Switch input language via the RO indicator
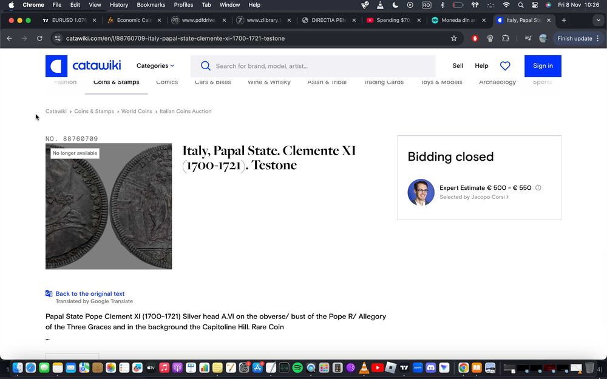 tap(426, 5)
